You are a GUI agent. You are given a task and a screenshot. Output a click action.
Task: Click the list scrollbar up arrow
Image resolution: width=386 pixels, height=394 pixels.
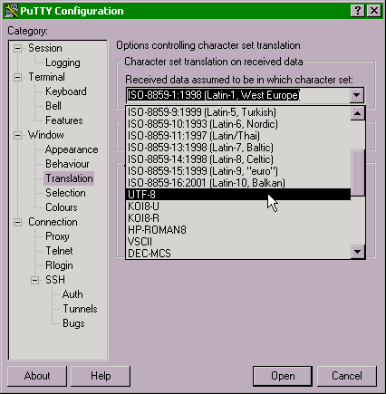pos(358,113)
